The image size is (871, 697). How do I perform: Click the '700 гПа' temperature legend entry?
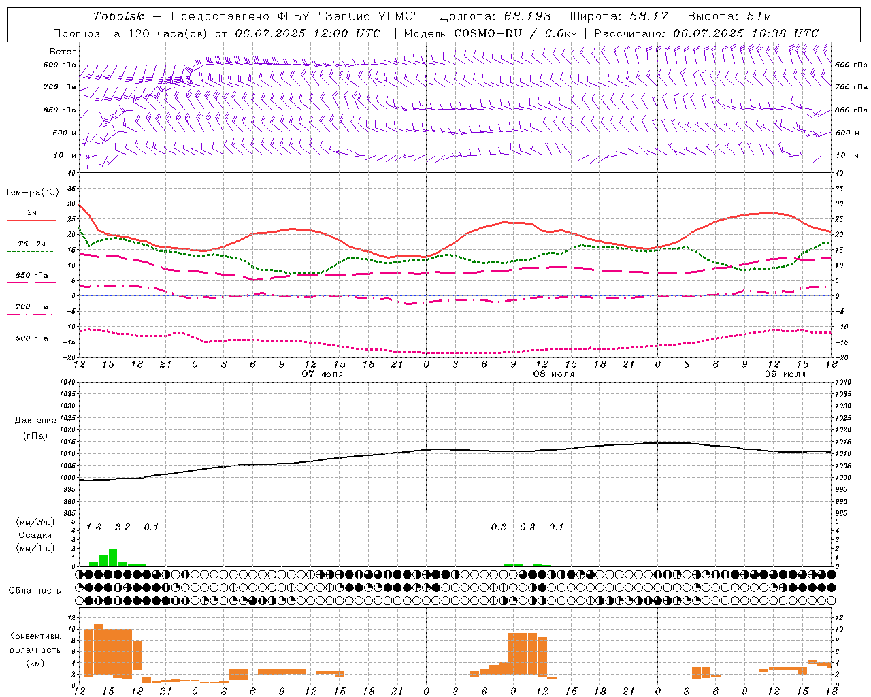pyautogui.click(x=32, y=307)
